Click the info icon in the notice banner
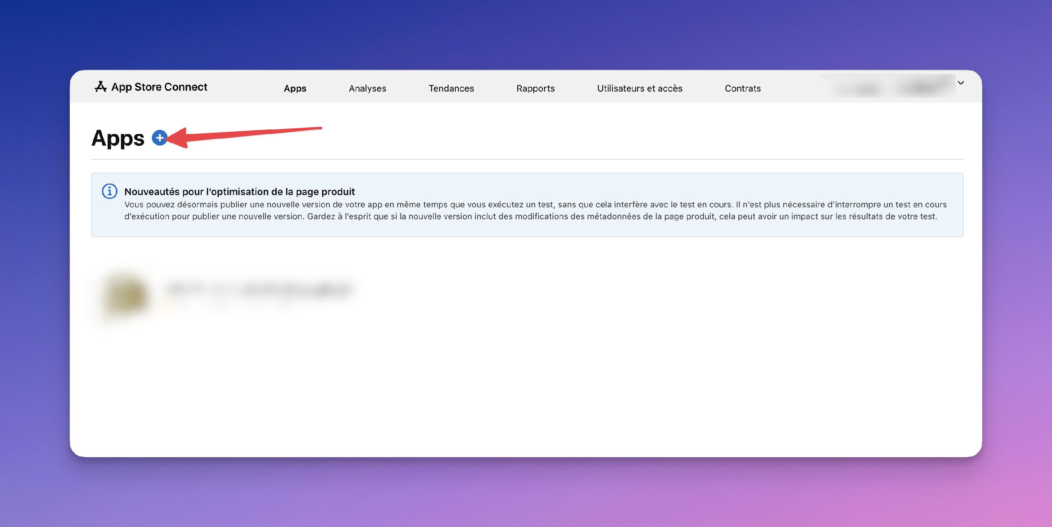The width and height of the screenshot is (1052, 527). [x=109, y=191]
